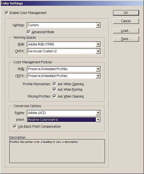
Task: Click the Cancel button
Action: [x=126, y=21]
